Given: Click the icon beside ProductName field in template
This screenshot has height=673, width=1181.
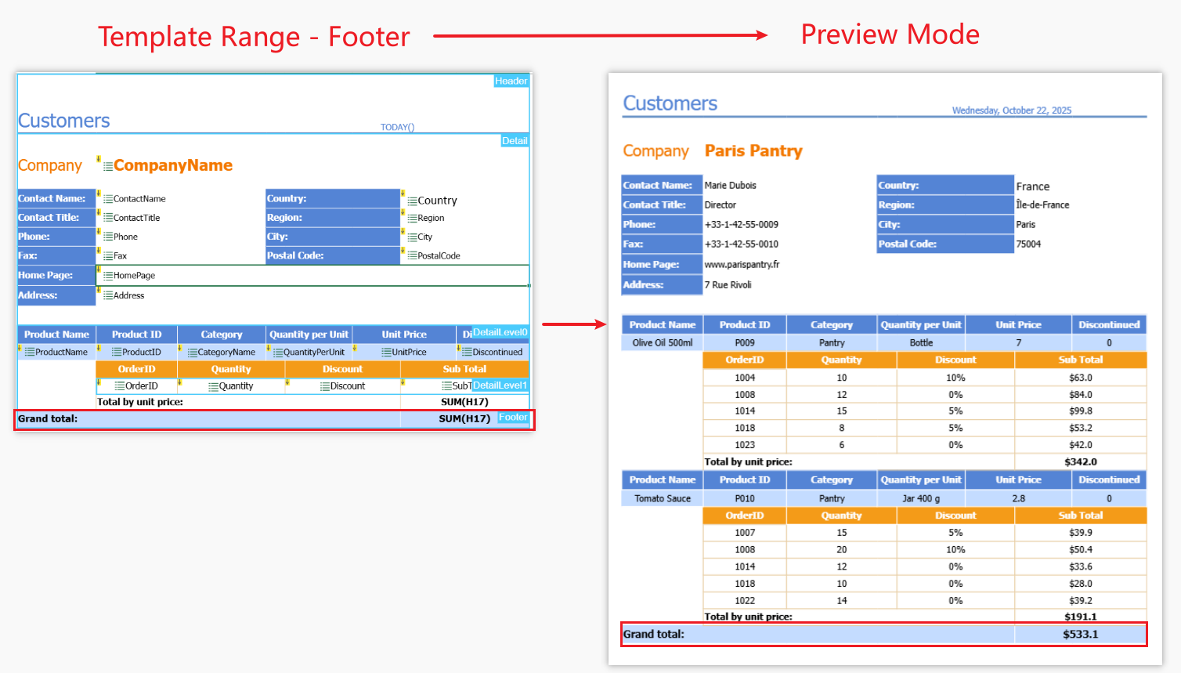Looking at the screenshot, I should click(30, 353).
